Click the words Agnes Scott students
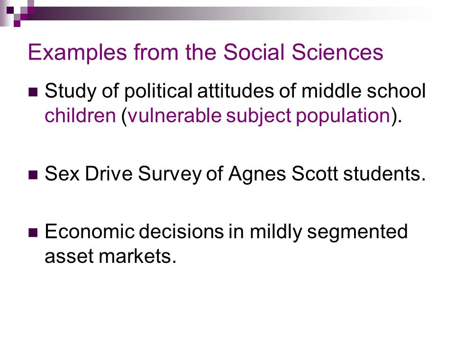The image size is (455, 341). tap(327, 174)
